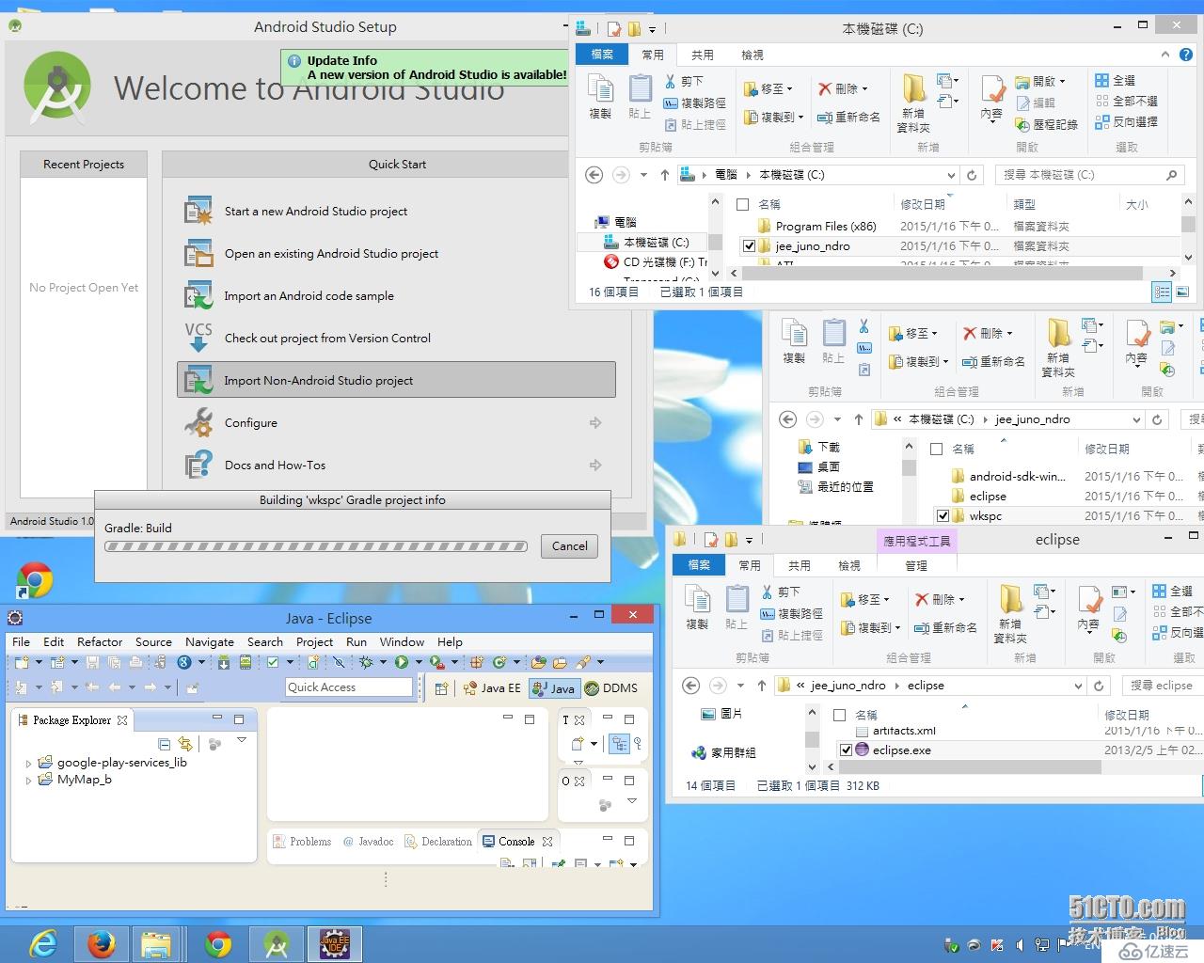The height and width of the screenshot is (963, 1204).
Task: Start a new Android Studio project
Action: click(x=396, y=212)
